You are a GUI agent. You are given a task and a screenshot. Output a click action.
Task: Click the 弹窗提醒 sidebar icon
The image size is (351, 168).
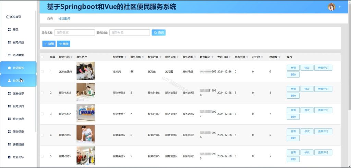(9, 144)
